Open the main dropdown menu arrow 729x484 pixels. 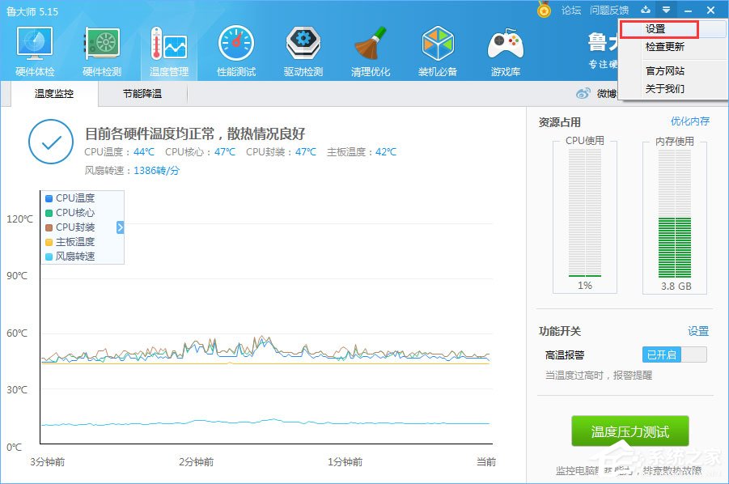point(667,10)
